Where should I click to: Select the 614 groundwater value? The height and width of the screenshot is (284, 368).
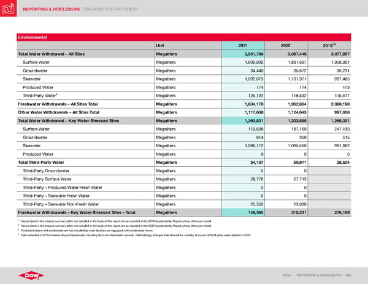259,137
